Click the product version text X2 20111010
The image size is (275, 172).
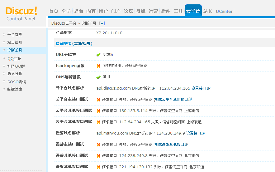[109, 33]
